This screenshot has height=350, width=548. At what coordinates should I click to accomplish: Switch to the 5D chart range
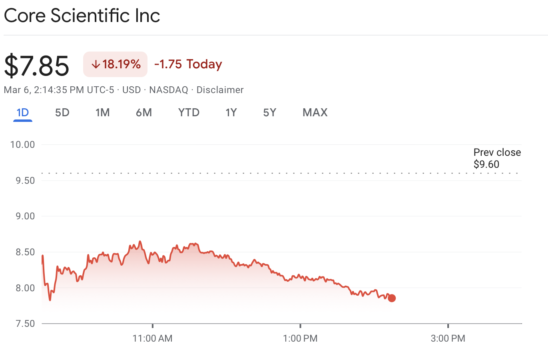coord(62,113)
